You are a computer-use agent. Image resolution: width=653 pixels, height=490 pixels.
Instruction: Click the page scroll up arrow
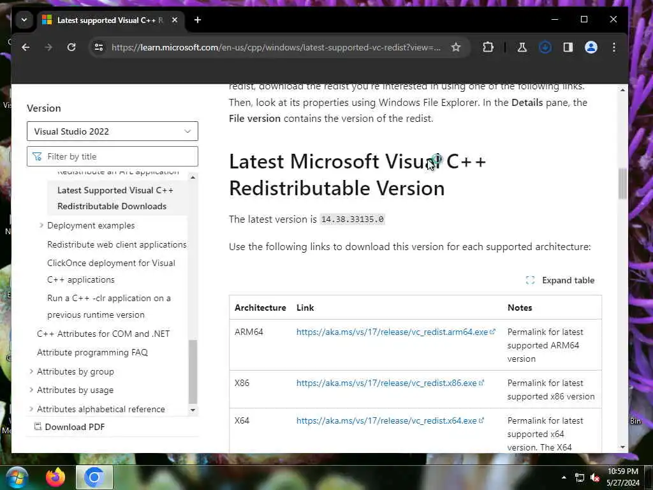point(622,90)
